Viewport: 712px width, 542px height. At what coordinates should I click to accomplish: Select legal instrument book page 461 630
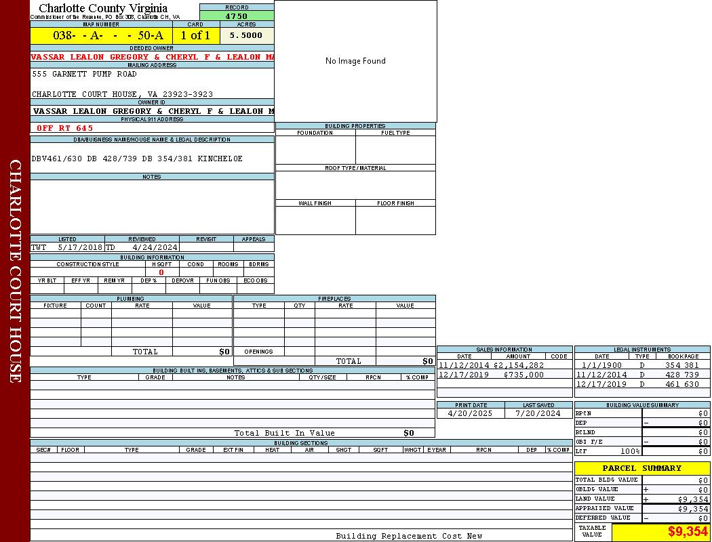tap(681, 384)
